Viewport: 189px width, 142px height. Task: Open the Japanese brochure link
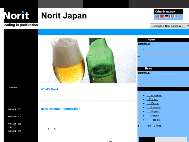click(x=154, y=95)
